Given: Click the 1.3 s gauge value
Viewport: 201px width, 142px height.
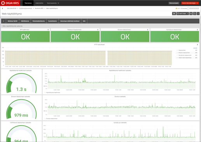Looking at the screenshot, I should pos(21,89).
